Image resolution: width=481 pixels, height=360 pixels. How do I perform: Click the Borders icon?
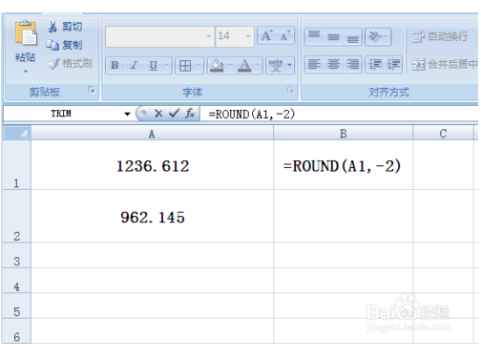(185, 66)
